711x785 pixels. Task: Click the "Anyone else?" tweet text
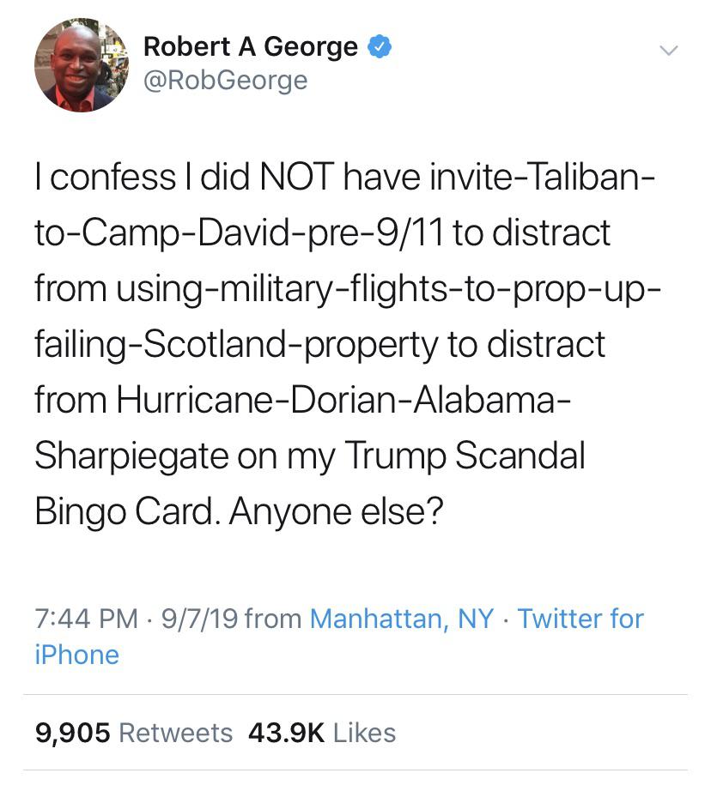click(x=337, y=511)
